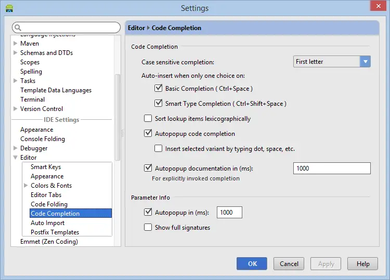Click the Autopopup documentation delay field

[x=332, y=169]
